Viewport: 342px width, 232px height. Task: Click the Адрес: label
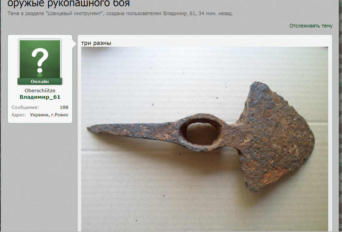pos(19,115)
